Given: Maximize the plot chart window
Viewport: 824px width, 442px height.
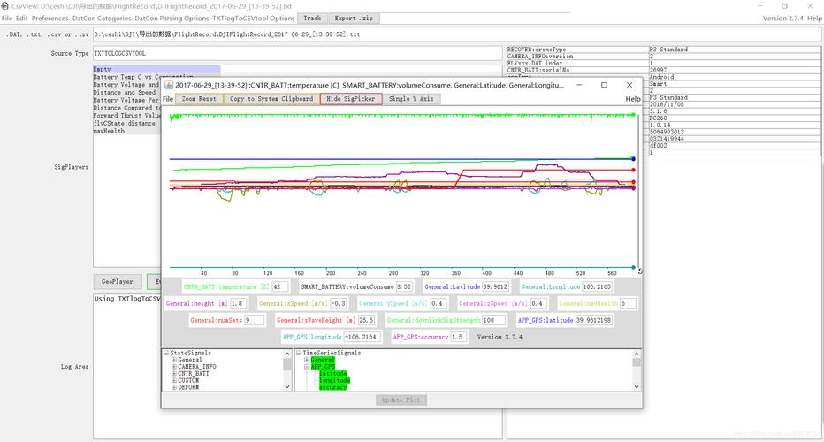Looking at the screenshot, I should click(604, 86).
